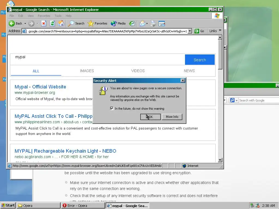Open the Search pane in IE toolbar

76,23
